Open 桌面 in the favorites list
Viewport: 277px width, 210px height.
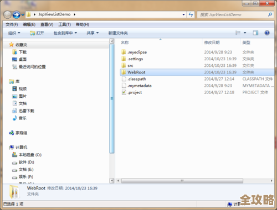tap(23, 59)
